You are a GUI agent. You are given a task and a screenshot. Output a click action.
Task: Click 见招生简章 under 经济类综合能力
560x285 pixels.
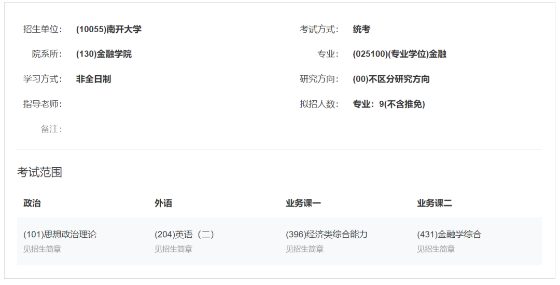(x=304, y=249)
